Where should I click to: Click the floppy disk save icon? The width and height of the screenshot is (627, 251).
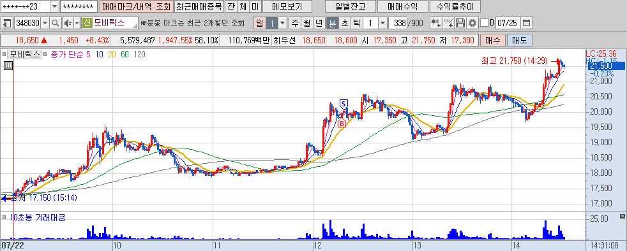point(460,23)
